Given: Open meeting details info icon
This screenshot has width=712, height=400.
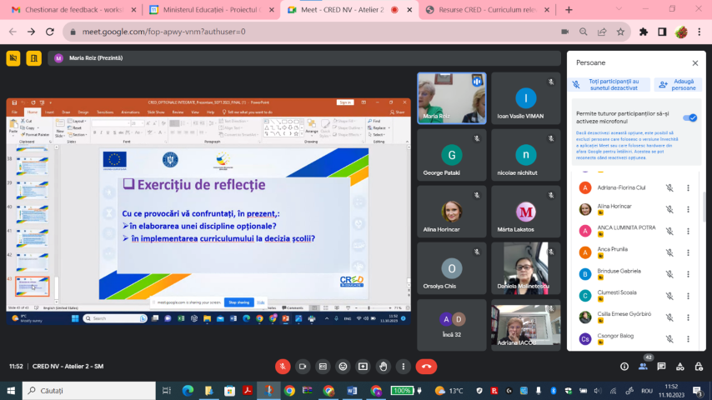Looking at the screenshot, I should 623,367.
